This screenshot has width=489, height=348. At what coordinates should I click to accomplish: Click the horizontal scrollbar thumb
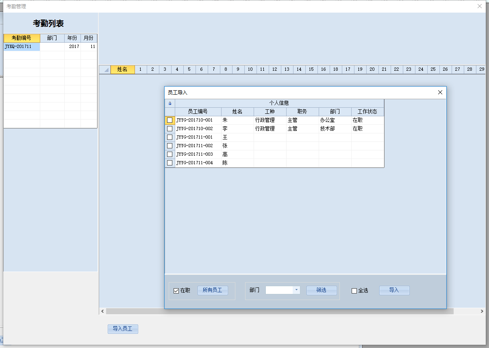280,311
